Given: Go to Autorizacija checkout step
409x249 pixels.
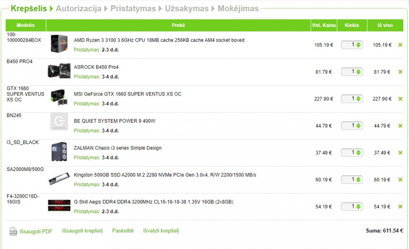Looking at the screenshot, I should point(79,8).
